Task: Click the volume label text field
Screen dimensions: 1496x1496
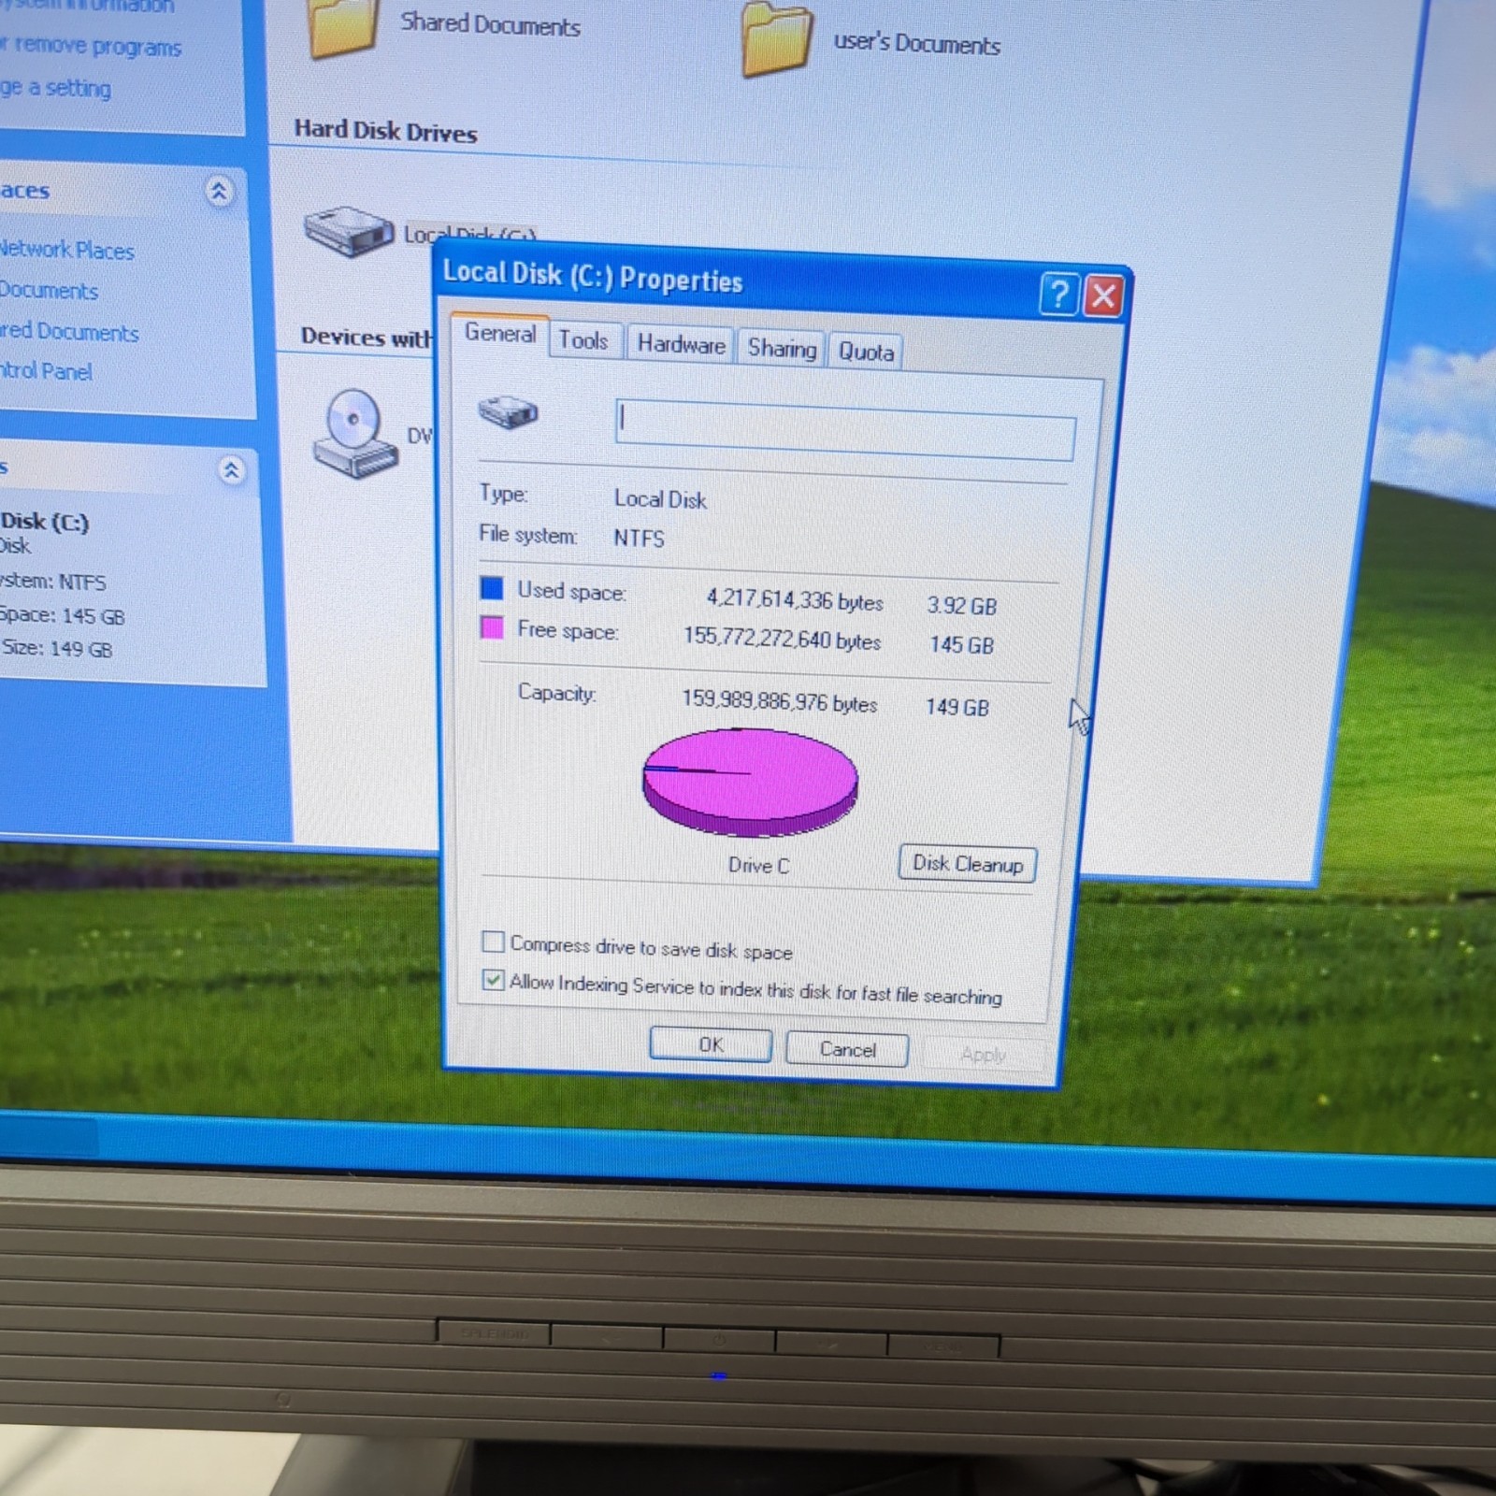Action: pos(845,429)
